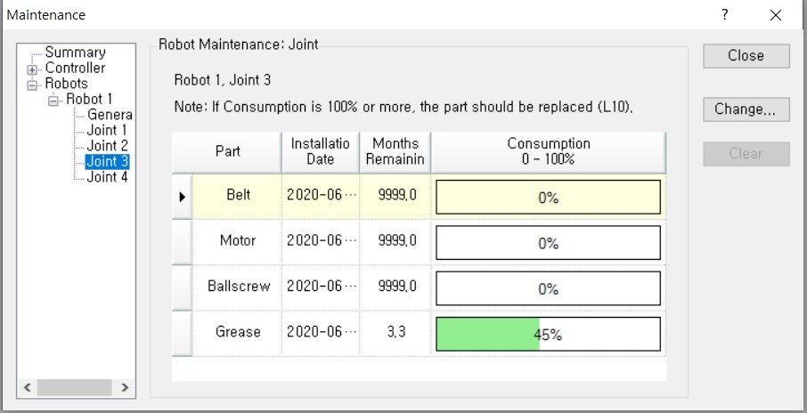Click the Months Remaining column header
This screenshot has height=413, width=807.
point(395,151)
